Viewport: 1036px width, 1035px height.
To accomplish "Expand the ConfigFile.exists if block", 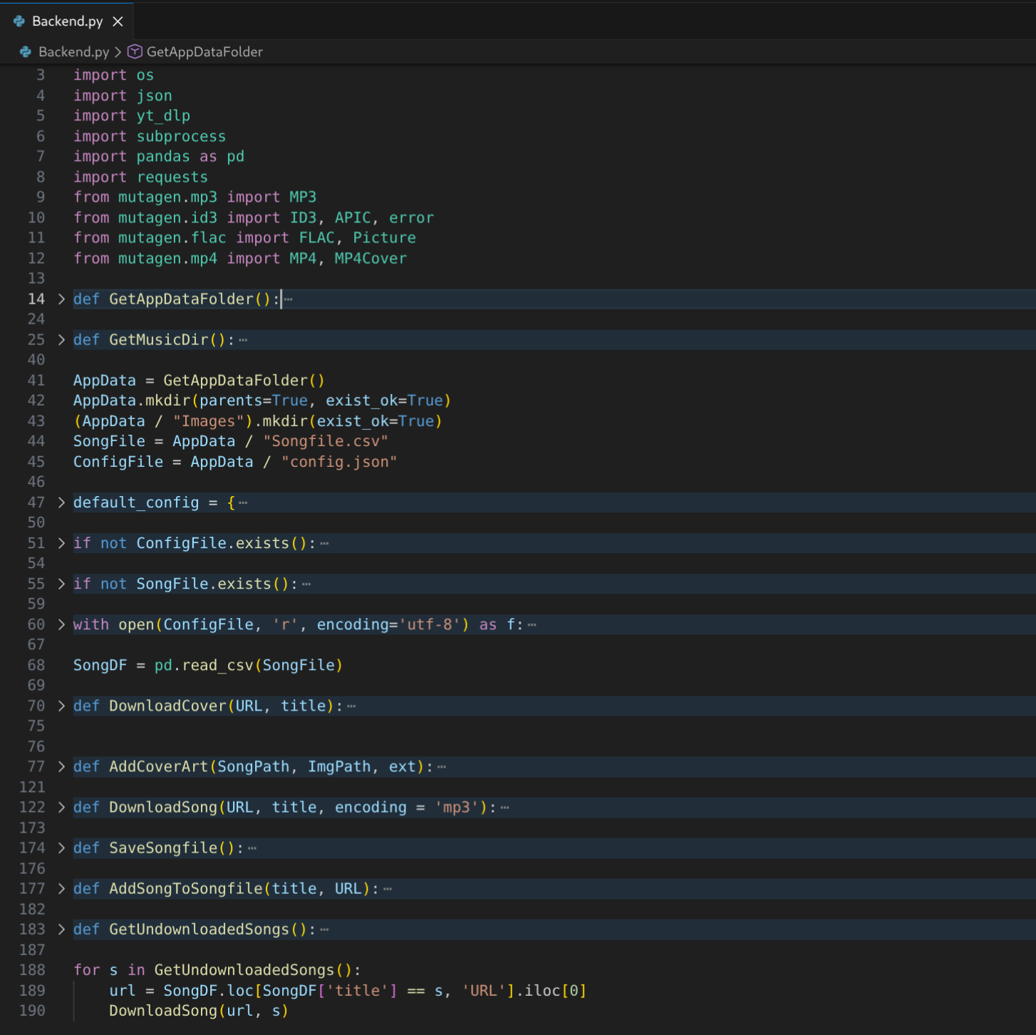I will point(61,543).
